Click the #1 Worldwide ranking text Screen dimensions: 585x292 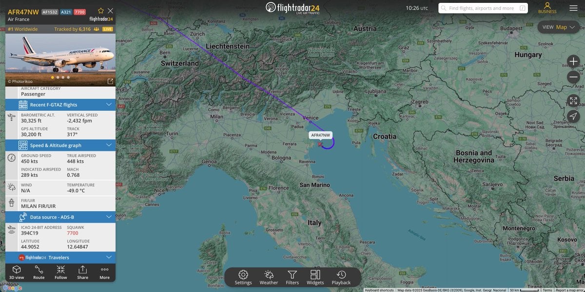pyautogui.click(x=23, y=29)
